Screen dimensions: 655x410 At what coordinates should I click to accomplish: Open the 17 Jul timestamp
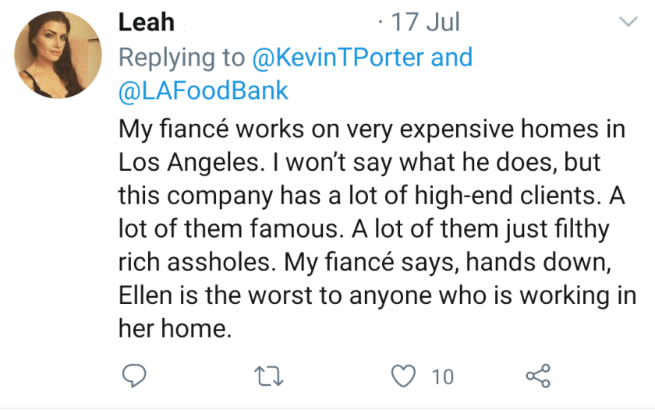(x=424, y=22)
